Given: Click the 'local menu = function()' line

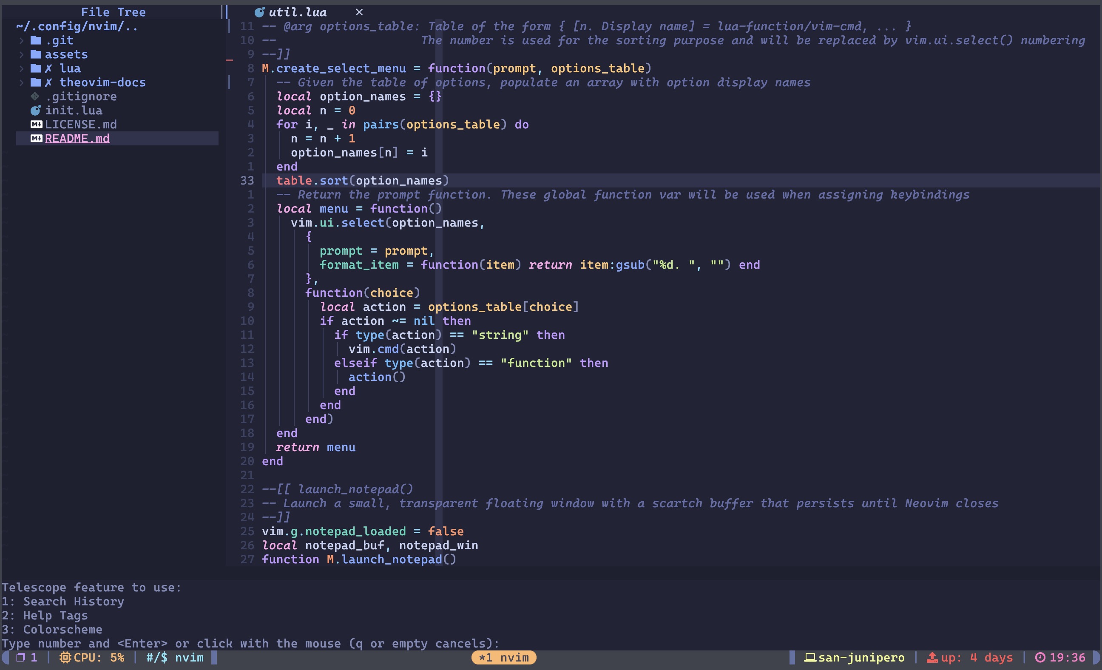Looking at the screenshot, I should point(359,209).
